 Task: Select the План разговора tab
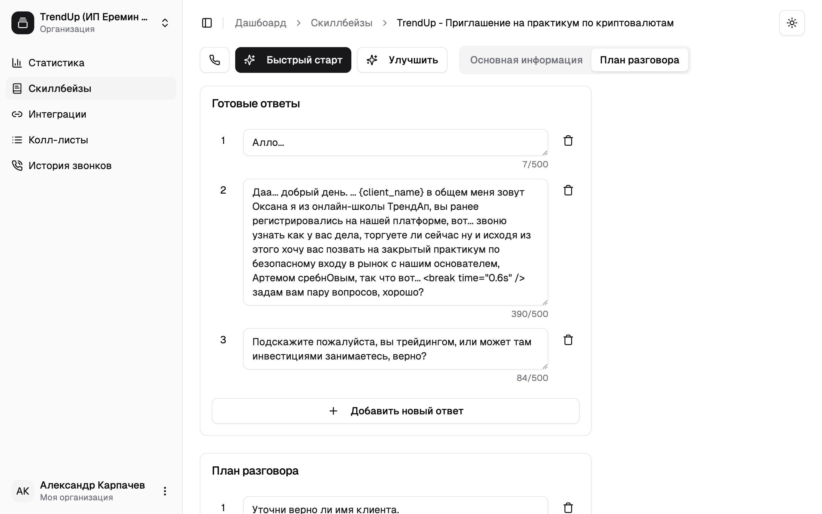pos(639,60)
